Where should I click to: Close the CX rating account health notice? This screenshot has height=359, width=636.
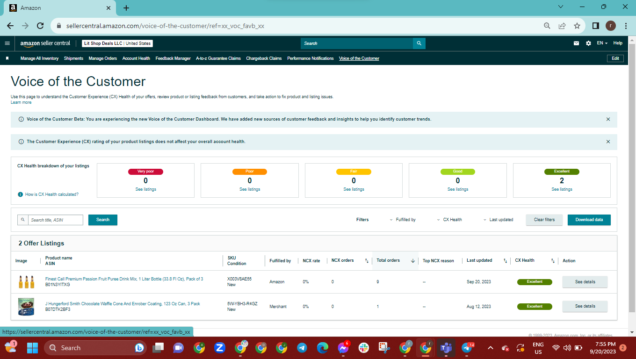[608, 142]
